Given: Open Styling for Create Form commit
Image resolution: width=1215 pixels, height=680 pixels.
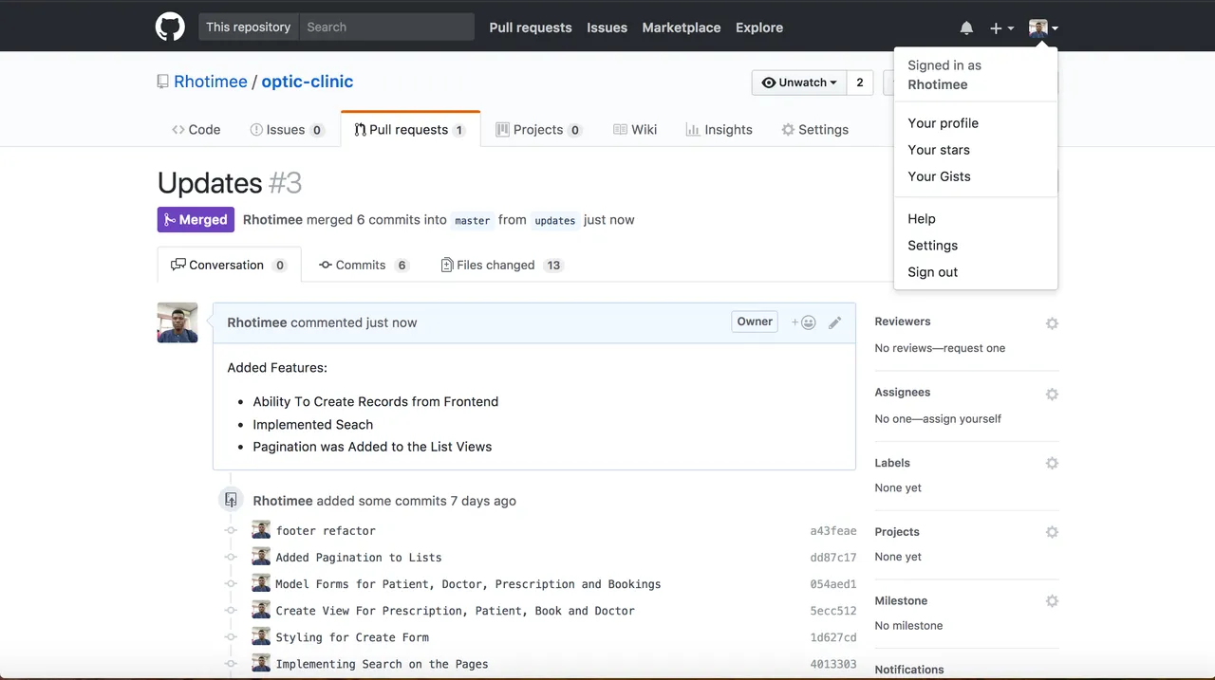Looking at the screenshot, I should (x=352, y=637).
